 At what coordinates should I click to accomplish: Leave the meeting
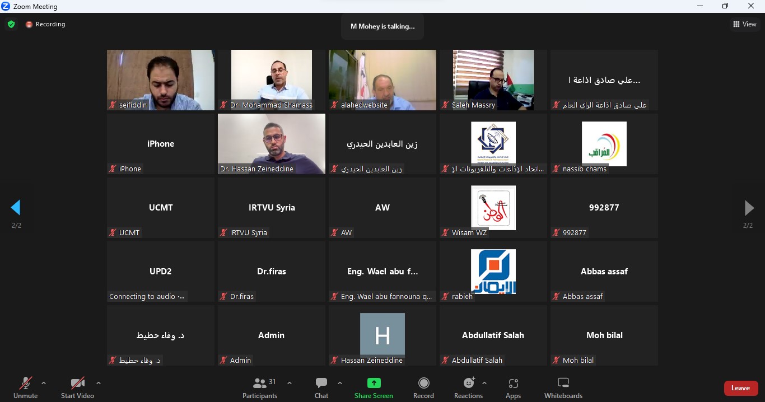click(x=740, y=388)
